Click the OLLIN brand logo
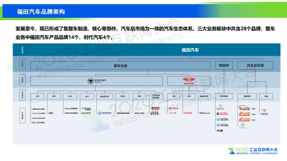287x161 pixels. pyautogui.click(x=39, y=123)
